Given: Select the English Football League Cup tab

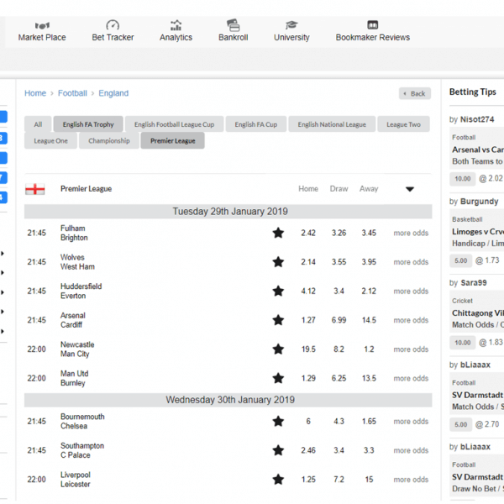Looking at the screenshot, I should [x=174, y=124].
